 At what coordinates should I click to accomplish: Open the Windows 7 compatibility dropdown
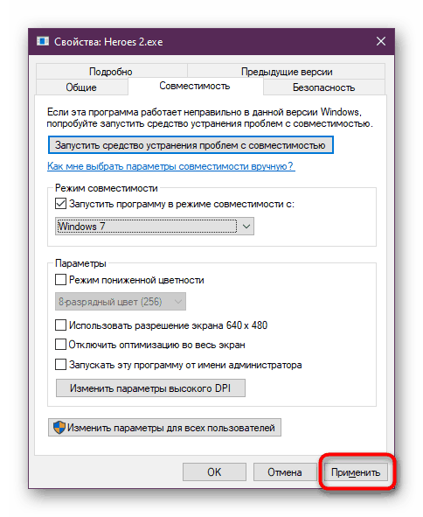click(155, 227)
